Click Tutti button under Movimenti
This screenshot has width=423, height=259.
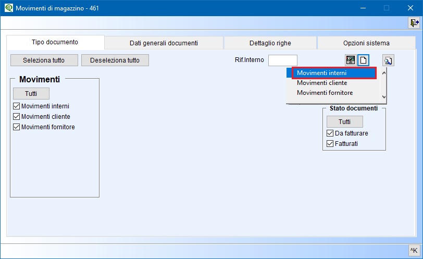point(31,94)
